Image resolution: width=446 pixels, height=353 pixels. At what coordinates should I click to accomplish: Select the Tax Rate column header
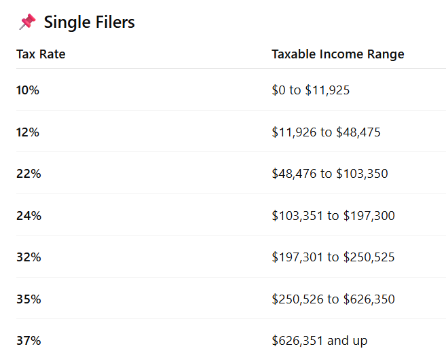[41, 54]
